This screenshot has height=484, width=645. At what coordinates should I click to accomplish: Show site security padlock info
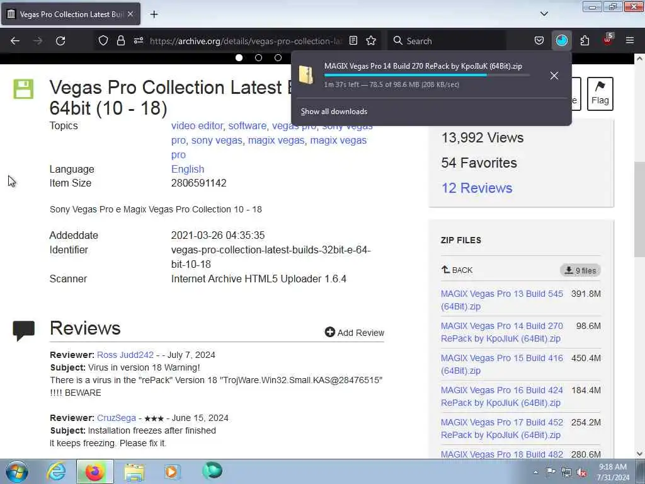click(120, 41)
